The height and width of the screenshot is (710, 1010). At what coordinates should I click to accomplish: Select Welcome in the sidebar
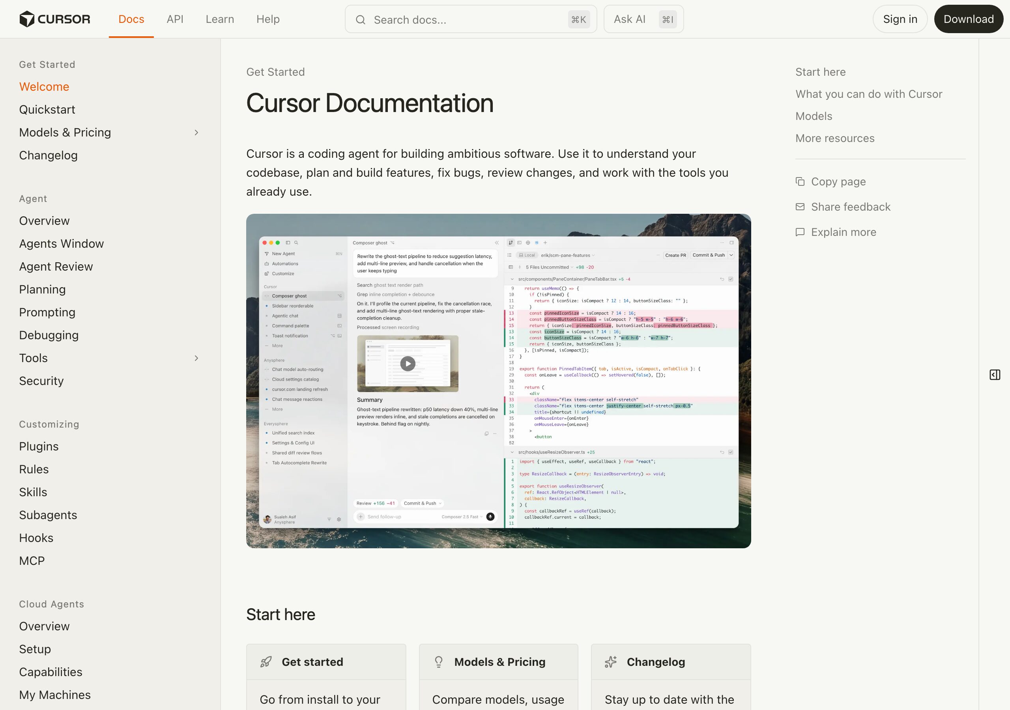click(x=44, y=87)
